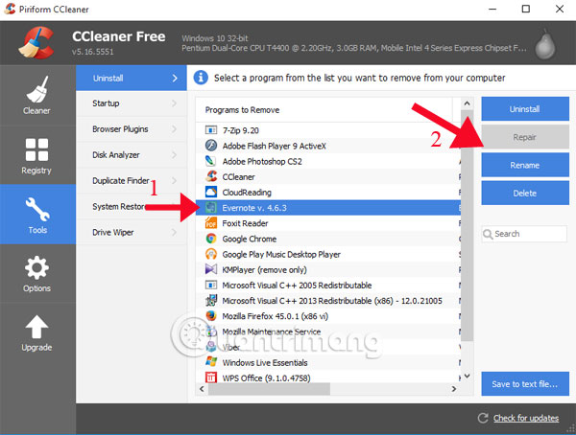The image size is (576, 435).
Task: Click the refresh icon beside Check for updates
Action: [x=483, y=418]
